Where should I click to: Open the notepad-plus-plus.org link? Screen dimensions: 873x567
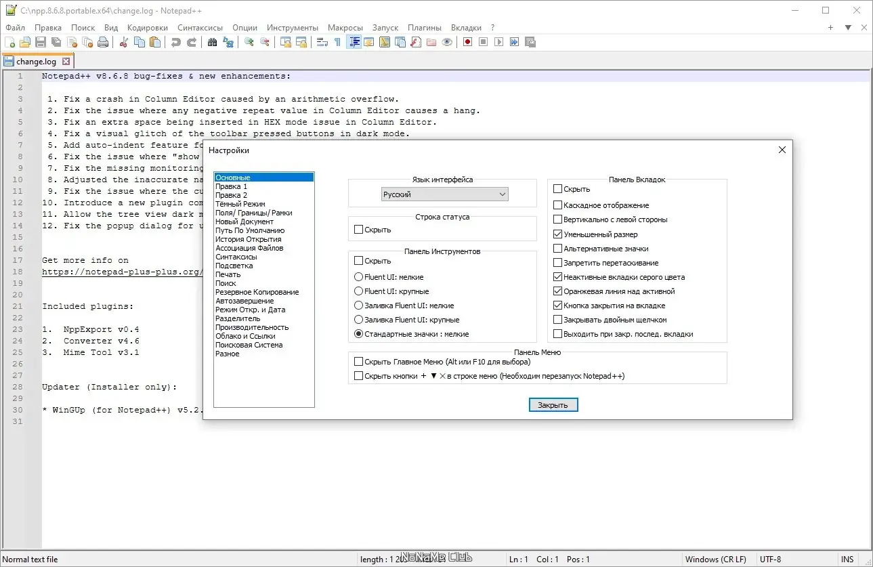[122, 270]
